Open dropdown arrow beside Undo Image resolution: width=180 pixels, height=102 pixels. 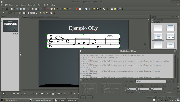tap(67, 9)
